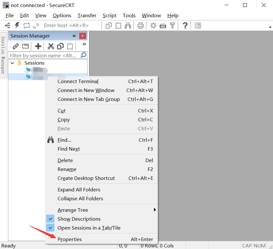Click the Connect link icon in Session Manager
The width and height of the screenshot is (273, 249).
coord(16,46)
